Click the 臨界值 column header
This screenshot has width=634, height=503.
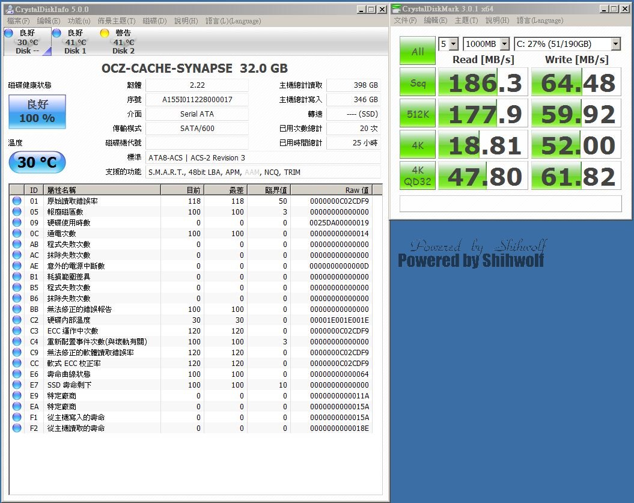269,190
